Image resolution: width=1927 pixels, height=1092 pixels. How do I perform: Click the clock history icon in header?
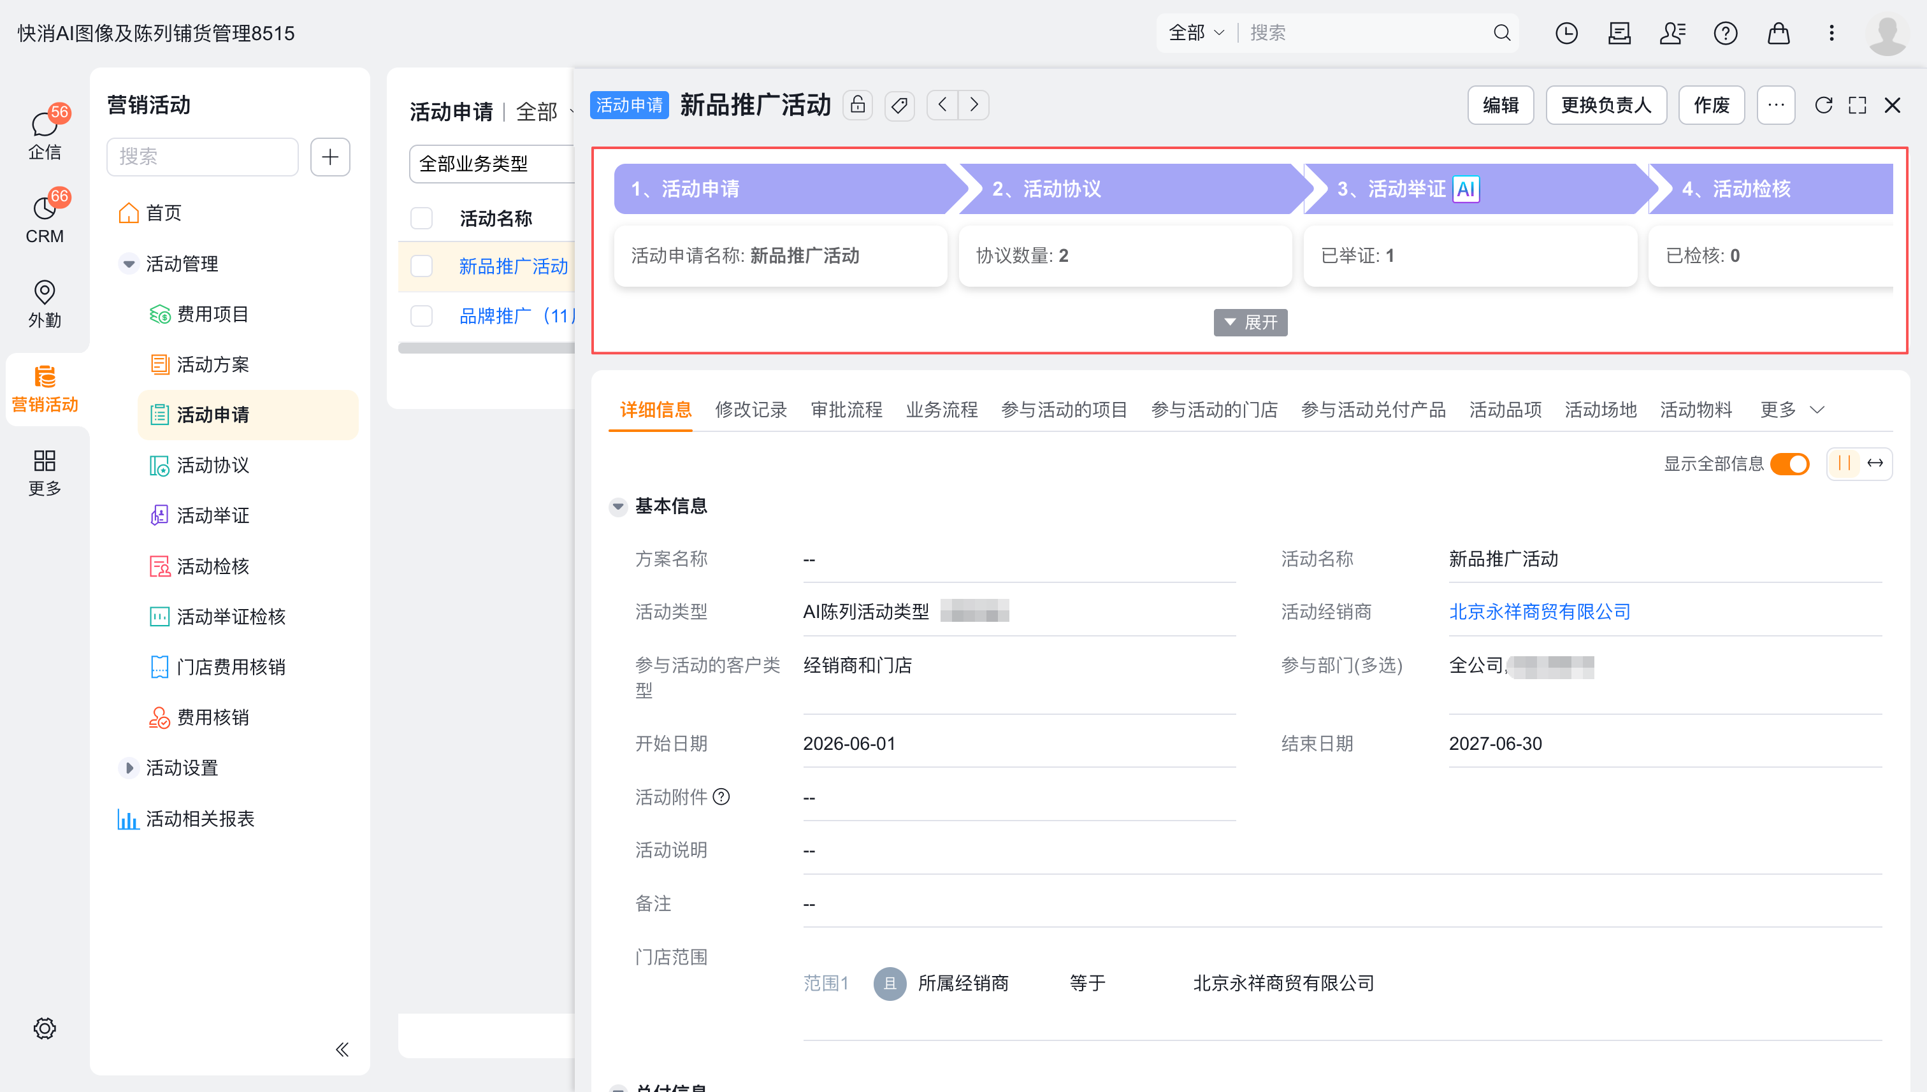point(1566,33)
